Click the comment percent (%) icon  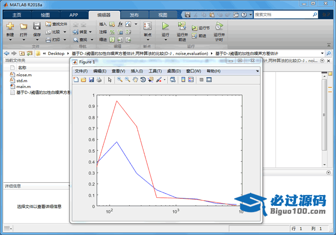(x=112, y=32)
